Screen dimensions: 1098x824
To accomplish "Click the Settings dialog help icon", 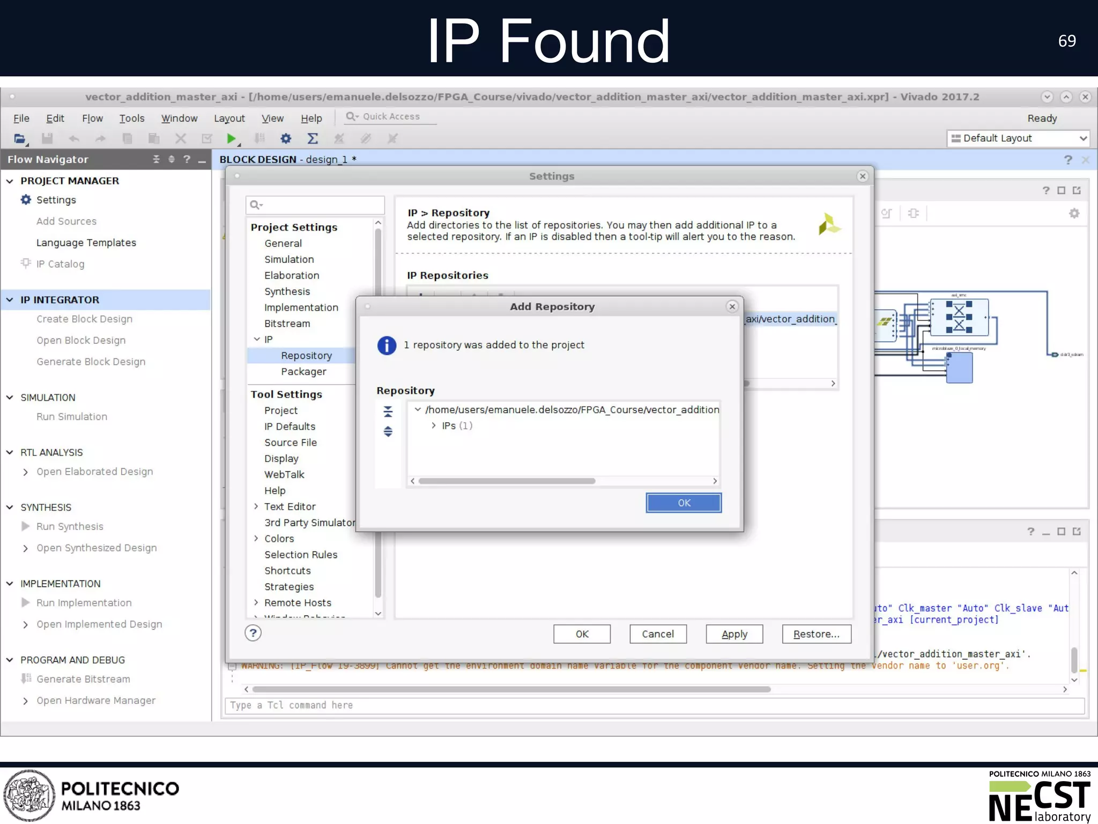I will click(x=253, y=634).
